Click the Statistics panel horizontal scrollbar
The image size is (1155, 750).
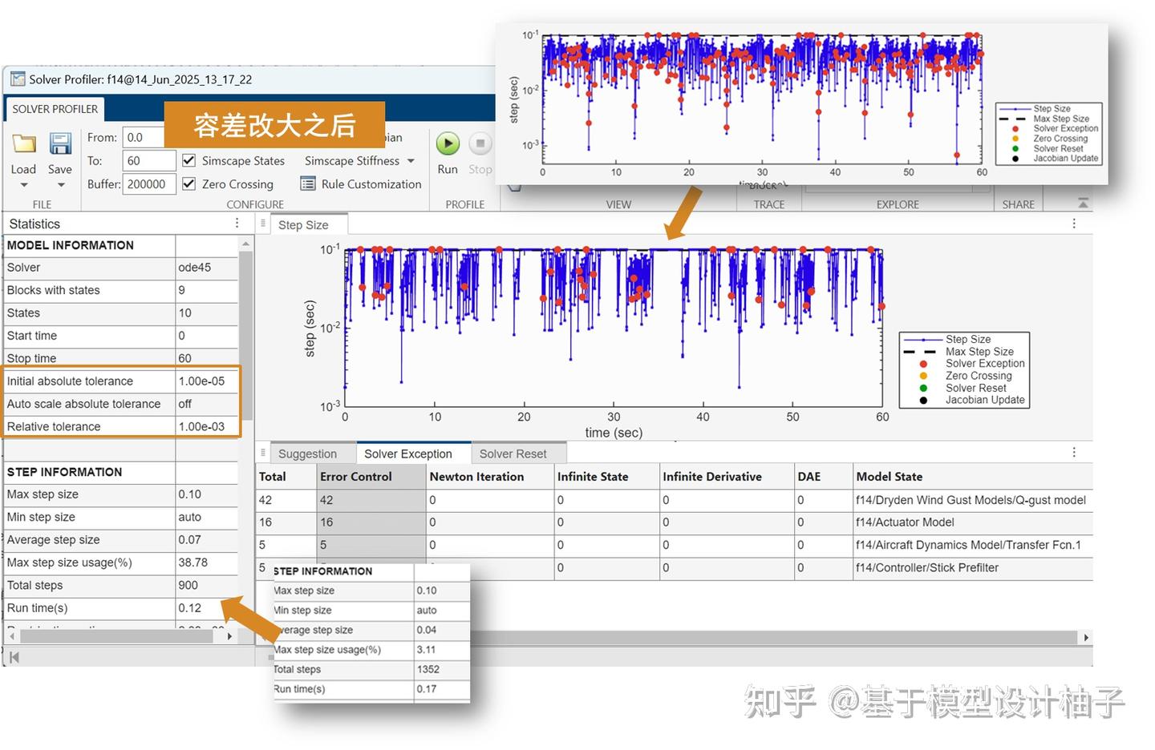tap(117, 636)
